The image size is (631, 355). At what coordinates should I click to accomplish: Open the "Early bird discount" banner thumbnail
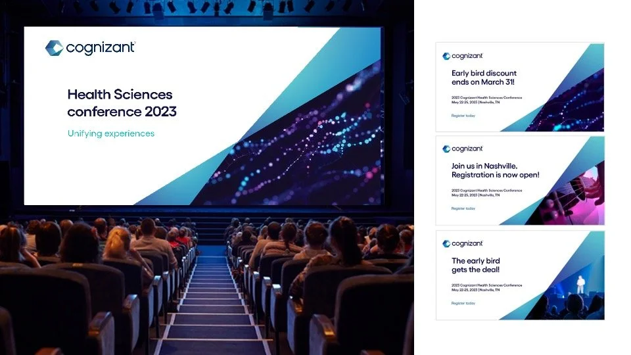[x=519, y=87]
